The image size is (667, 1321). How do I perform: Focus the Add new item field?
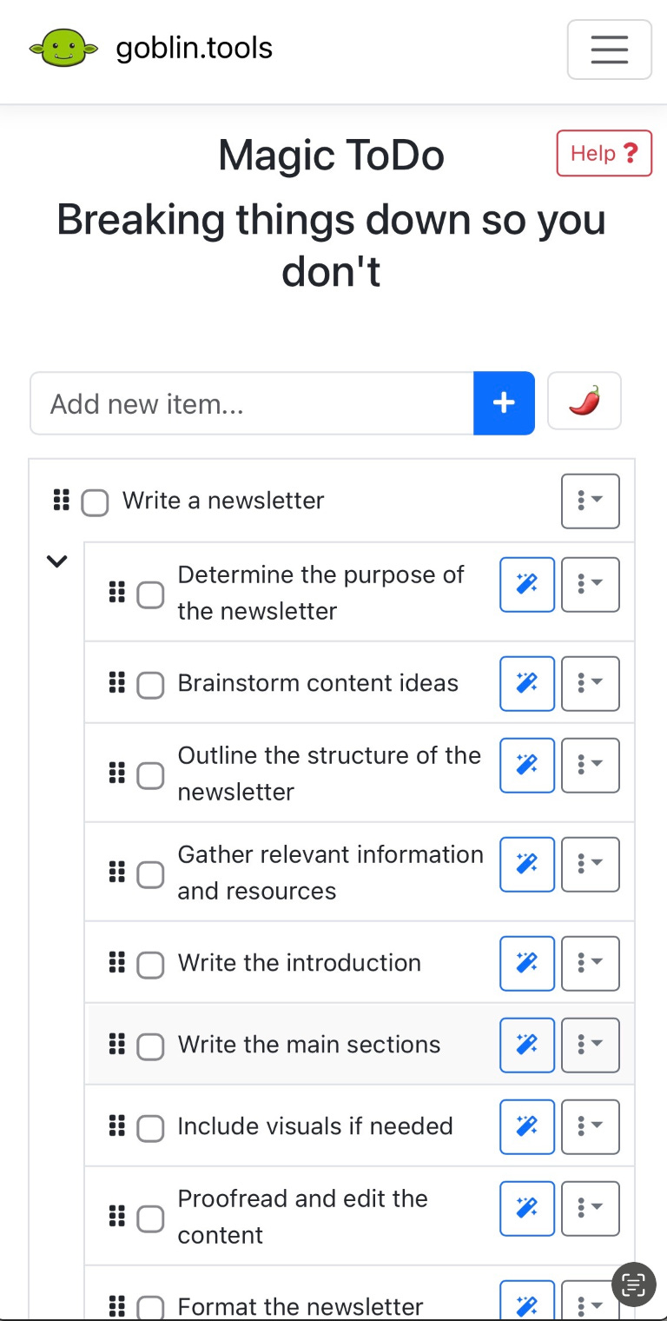click(252, 403)
